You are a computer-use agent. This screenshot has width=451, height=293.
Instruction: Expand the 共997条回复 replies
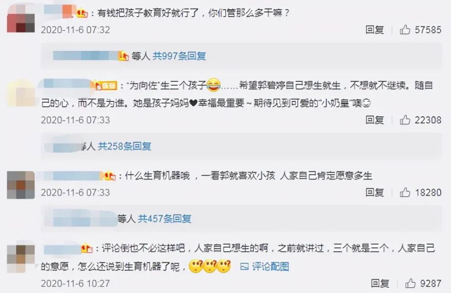(179, 56)
